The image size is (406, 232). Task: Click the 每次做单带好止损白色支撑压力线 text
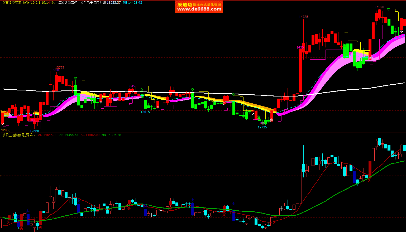(82, 3)
